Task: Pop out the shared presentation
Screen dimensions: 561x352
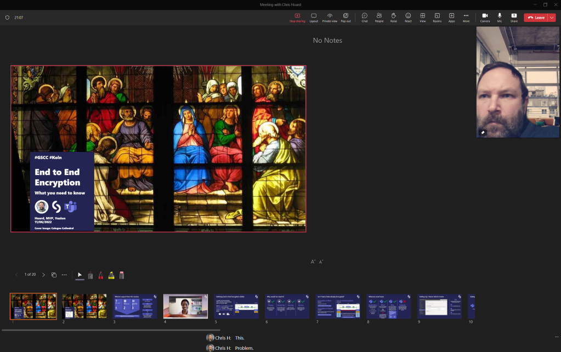Action: 345,18
